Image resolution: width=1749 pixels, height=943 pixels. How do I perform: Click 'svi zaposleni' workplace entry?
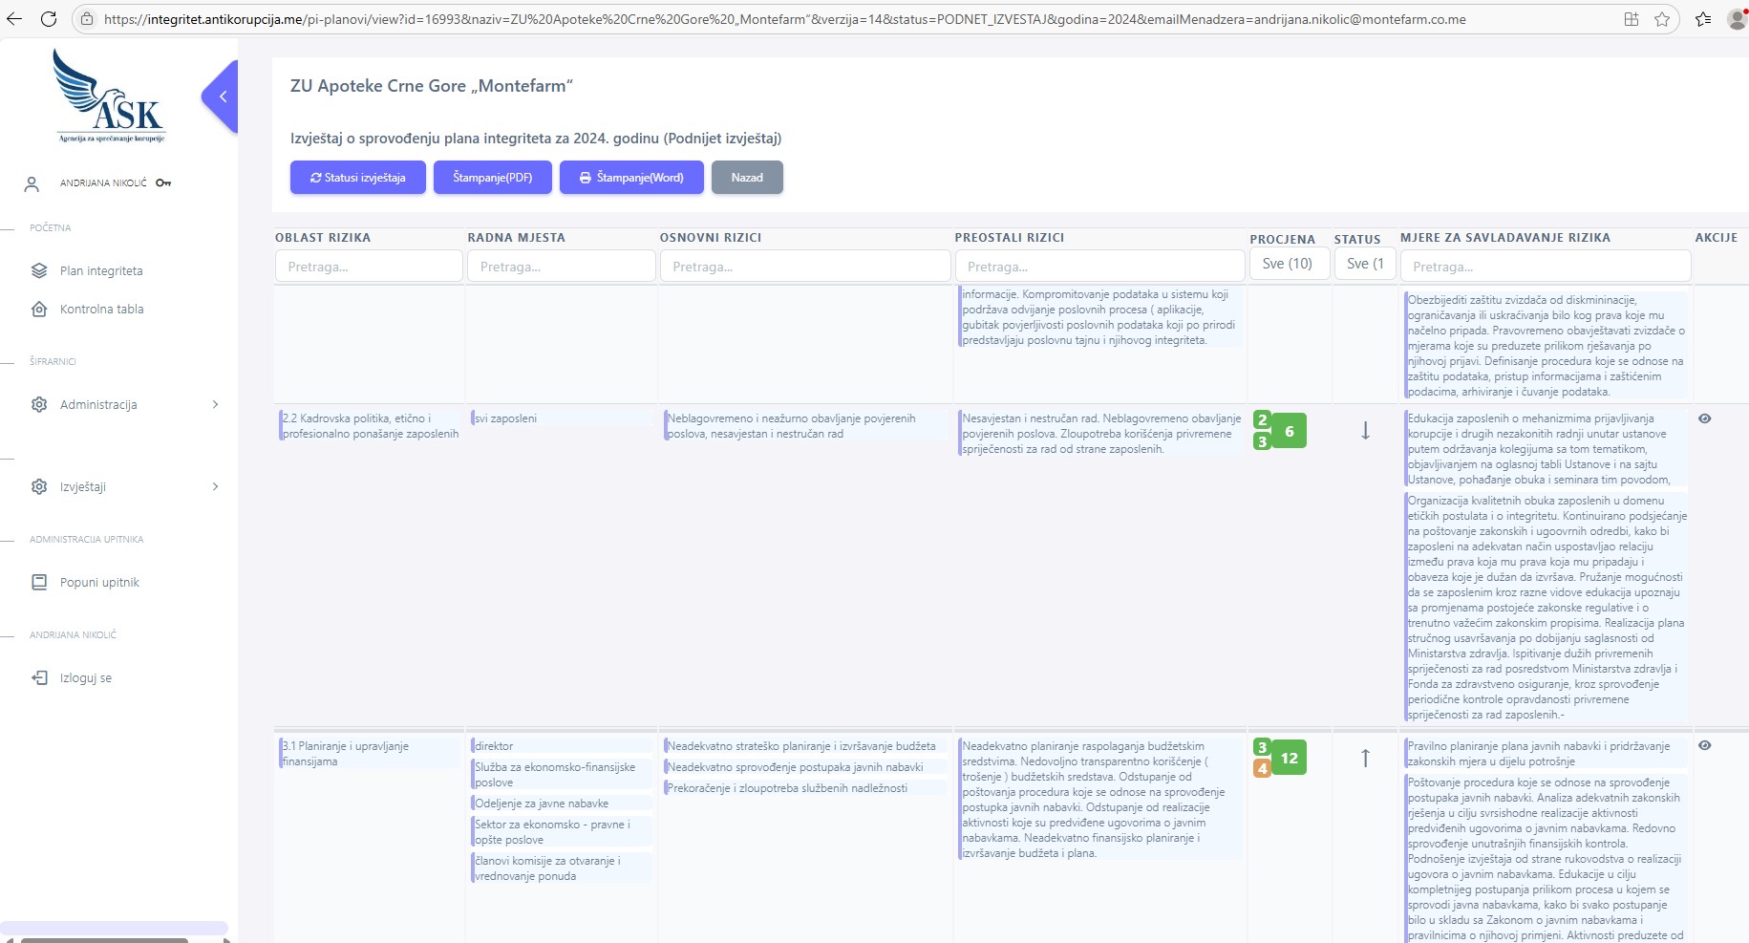pyautogui.click(x=506, y=418)
